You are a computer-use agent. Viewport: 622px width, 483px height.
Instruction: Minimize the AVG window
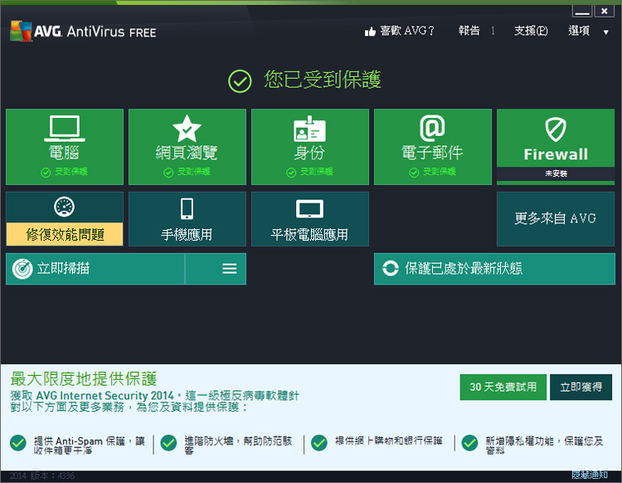click(582, 11)
